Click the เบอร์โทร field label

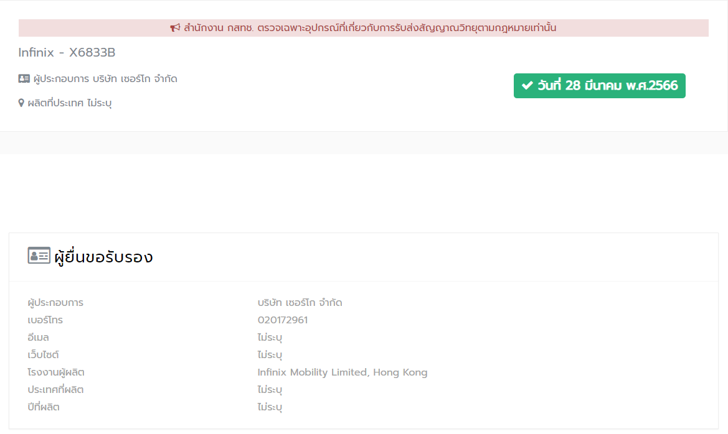(45, 320)
